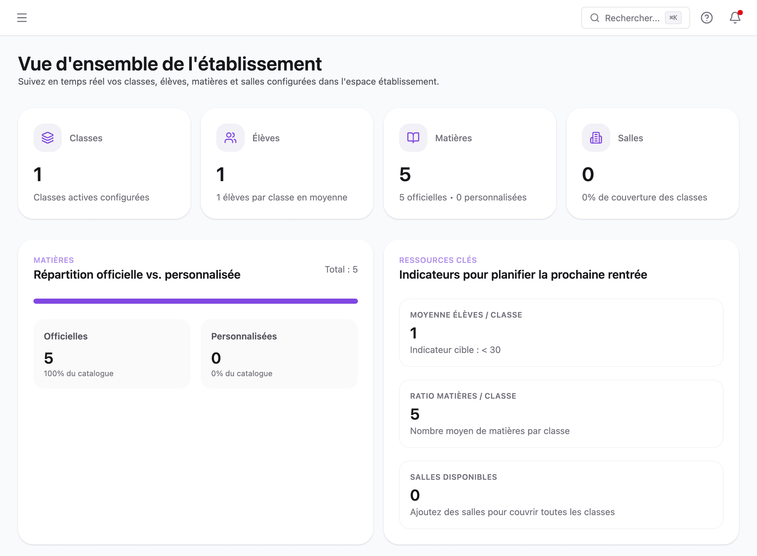Click the Salles building icon
Image resolution: width=757 pixels, height=556 pixels.
[x=596, y=138]
